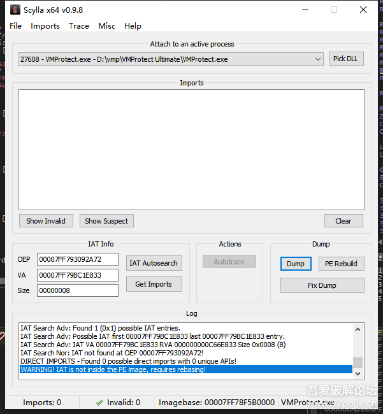Focus the VA address field
Image resolution: width=383 pixels, height=414 pixels.
point(78,275)
